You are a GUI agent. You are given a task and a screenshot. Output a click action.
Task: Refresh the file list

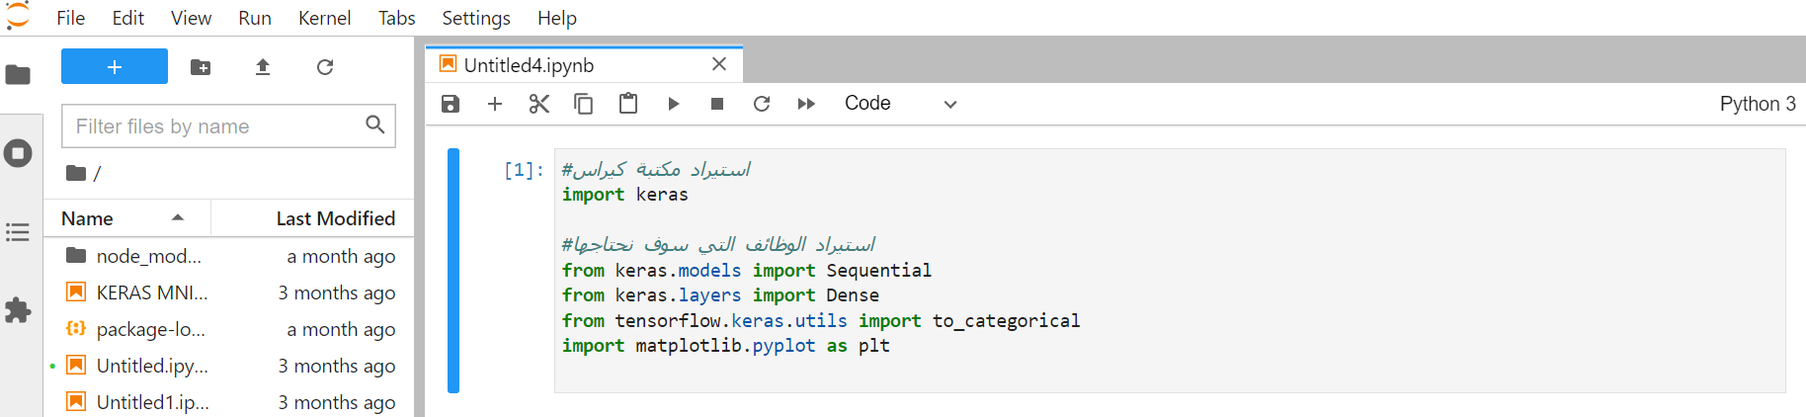325,67
